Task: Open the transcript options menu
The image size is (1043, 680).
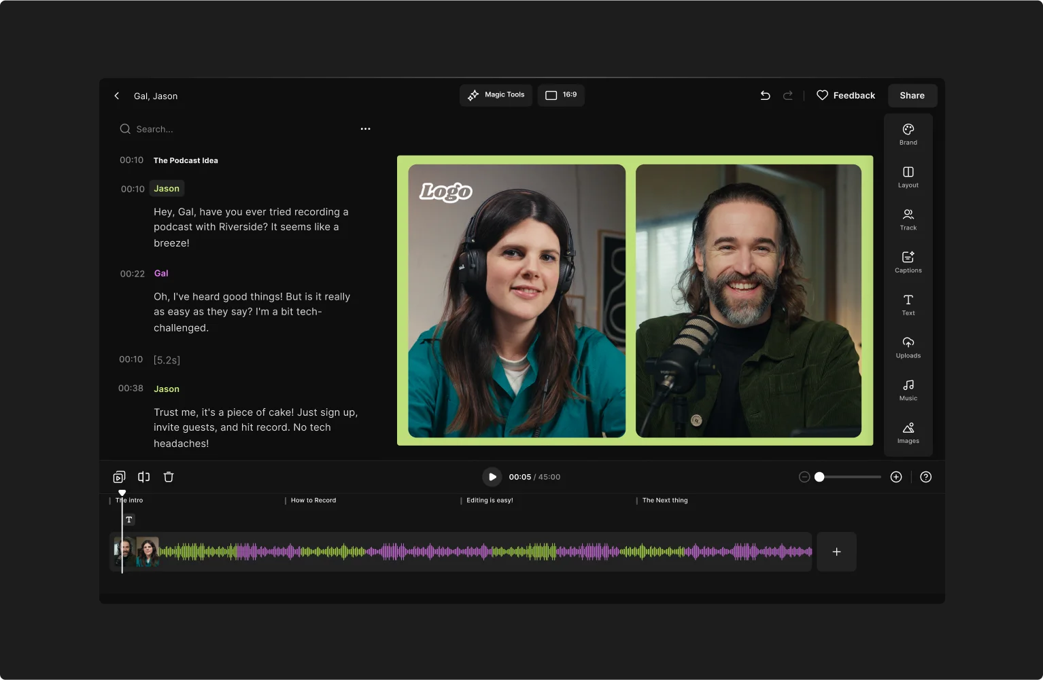Action: point(365,128)
